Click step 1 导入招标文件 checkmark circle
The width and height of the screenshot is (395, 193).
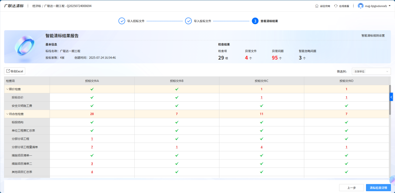click(122, 21)
